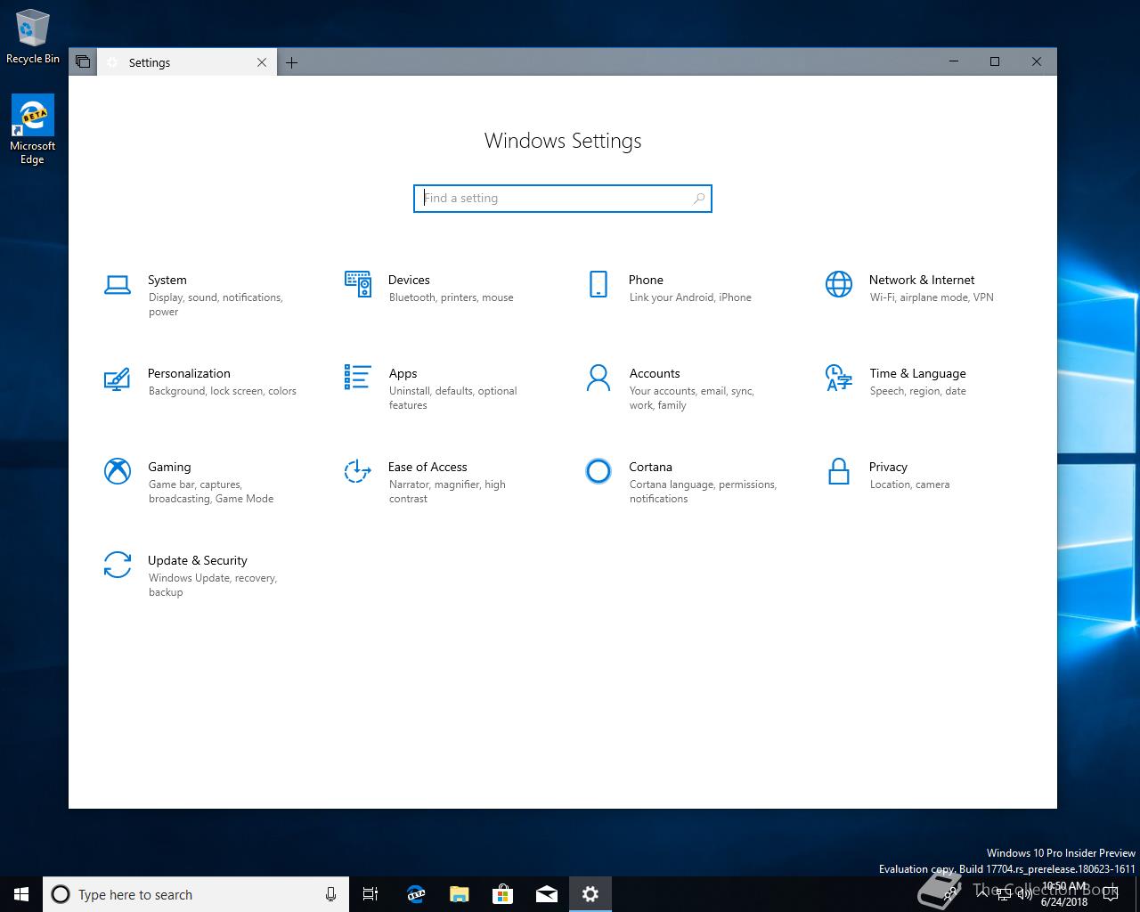This screenshot has height=912, width=1140.
Task: Click 'Bluetooth, printers, mouse' description
Action: [x=451, y=297]
